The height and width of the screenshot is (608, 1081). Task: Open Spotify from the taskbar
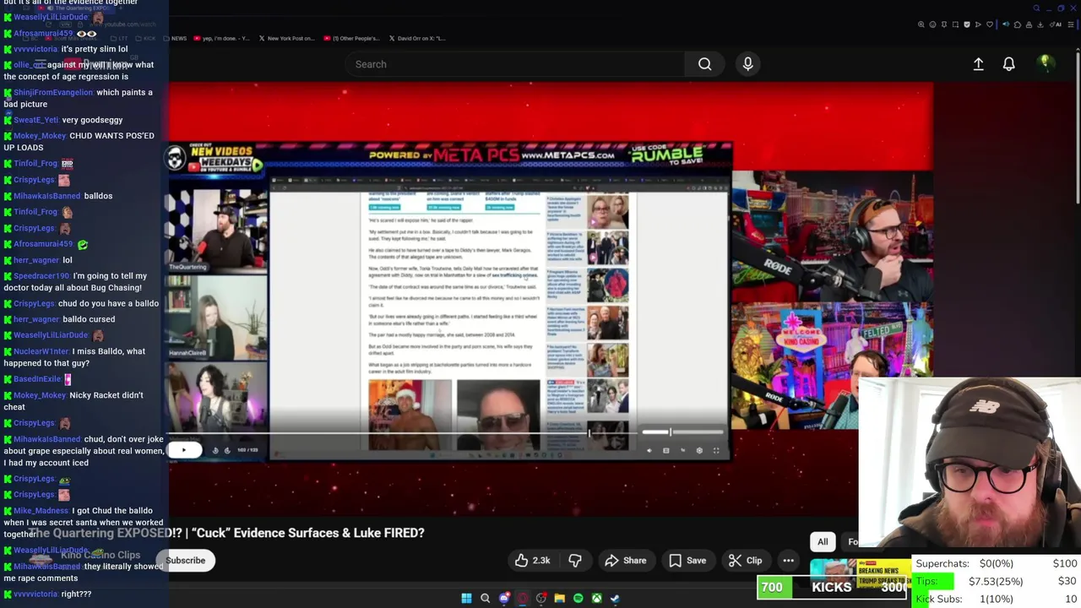(578, 599)
